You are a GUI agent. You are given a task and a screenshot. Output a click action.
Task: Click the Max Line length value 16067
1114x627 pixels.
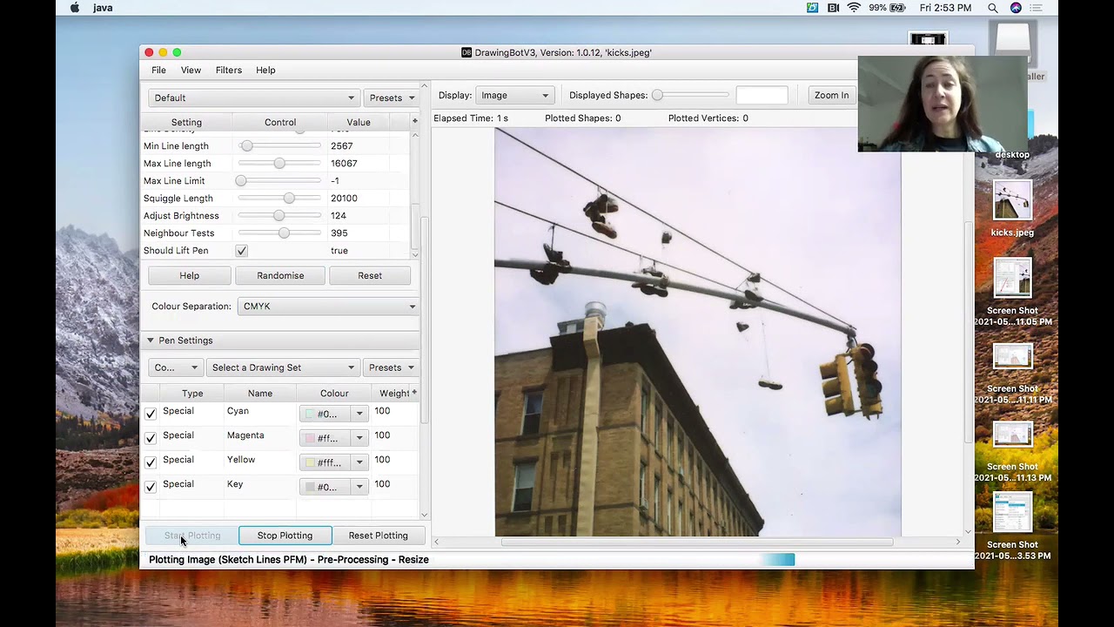click(x=344, y=164)
